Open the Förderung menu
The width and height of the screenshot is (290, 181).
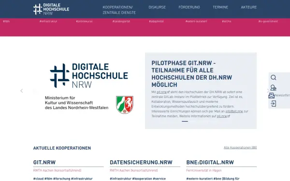189,7
